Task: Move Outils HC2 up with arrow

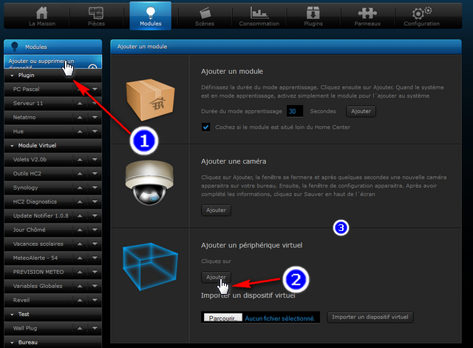Action: tap(80, 174)
